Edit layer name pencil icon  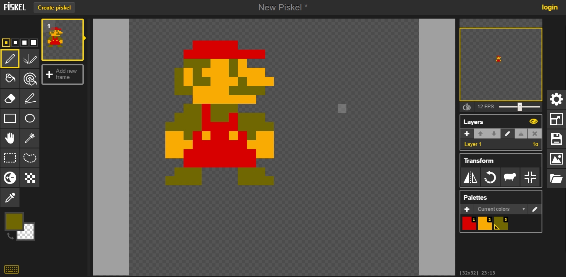507,134
